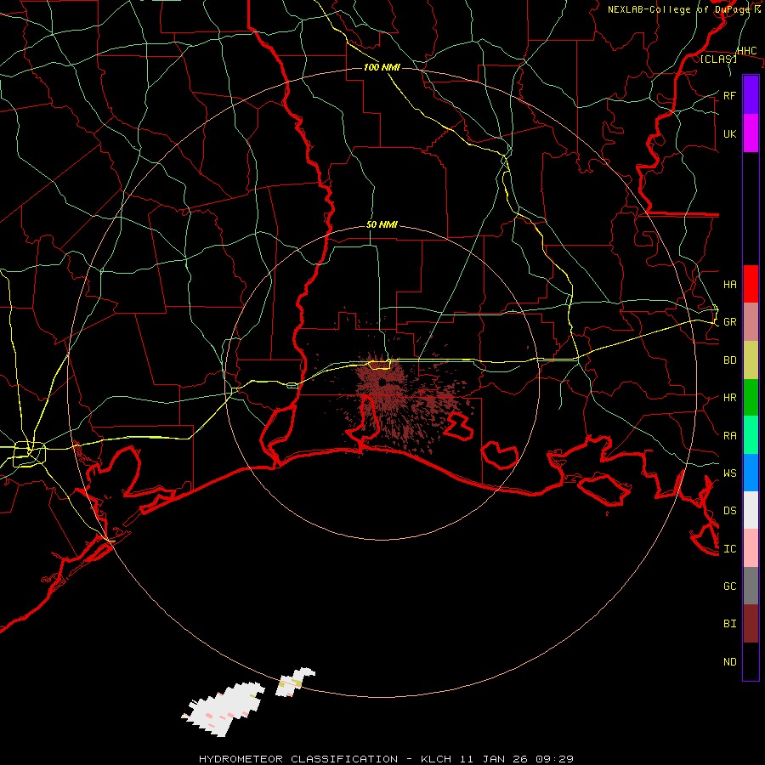Click the "[CLAS]" units label
Screen dimensions: 765x765
pyautogui.click(x=718, y=59)
